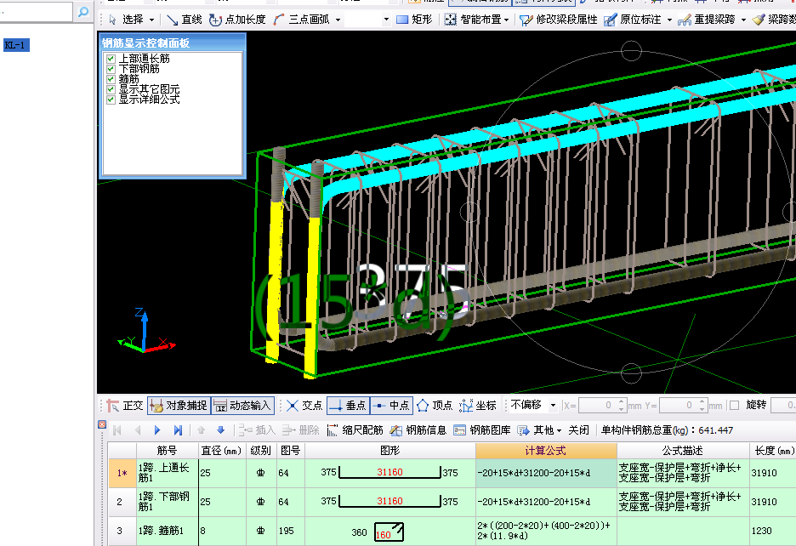Toggle 垂点 perpendicular snap

pyautogui.click(x=348, y=406)
